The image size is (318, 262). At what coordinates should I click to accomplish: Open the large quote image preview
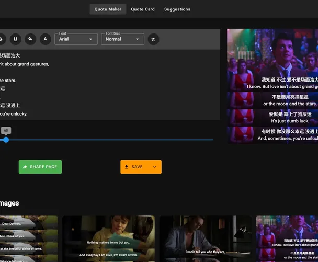click(x=272, y=86)
